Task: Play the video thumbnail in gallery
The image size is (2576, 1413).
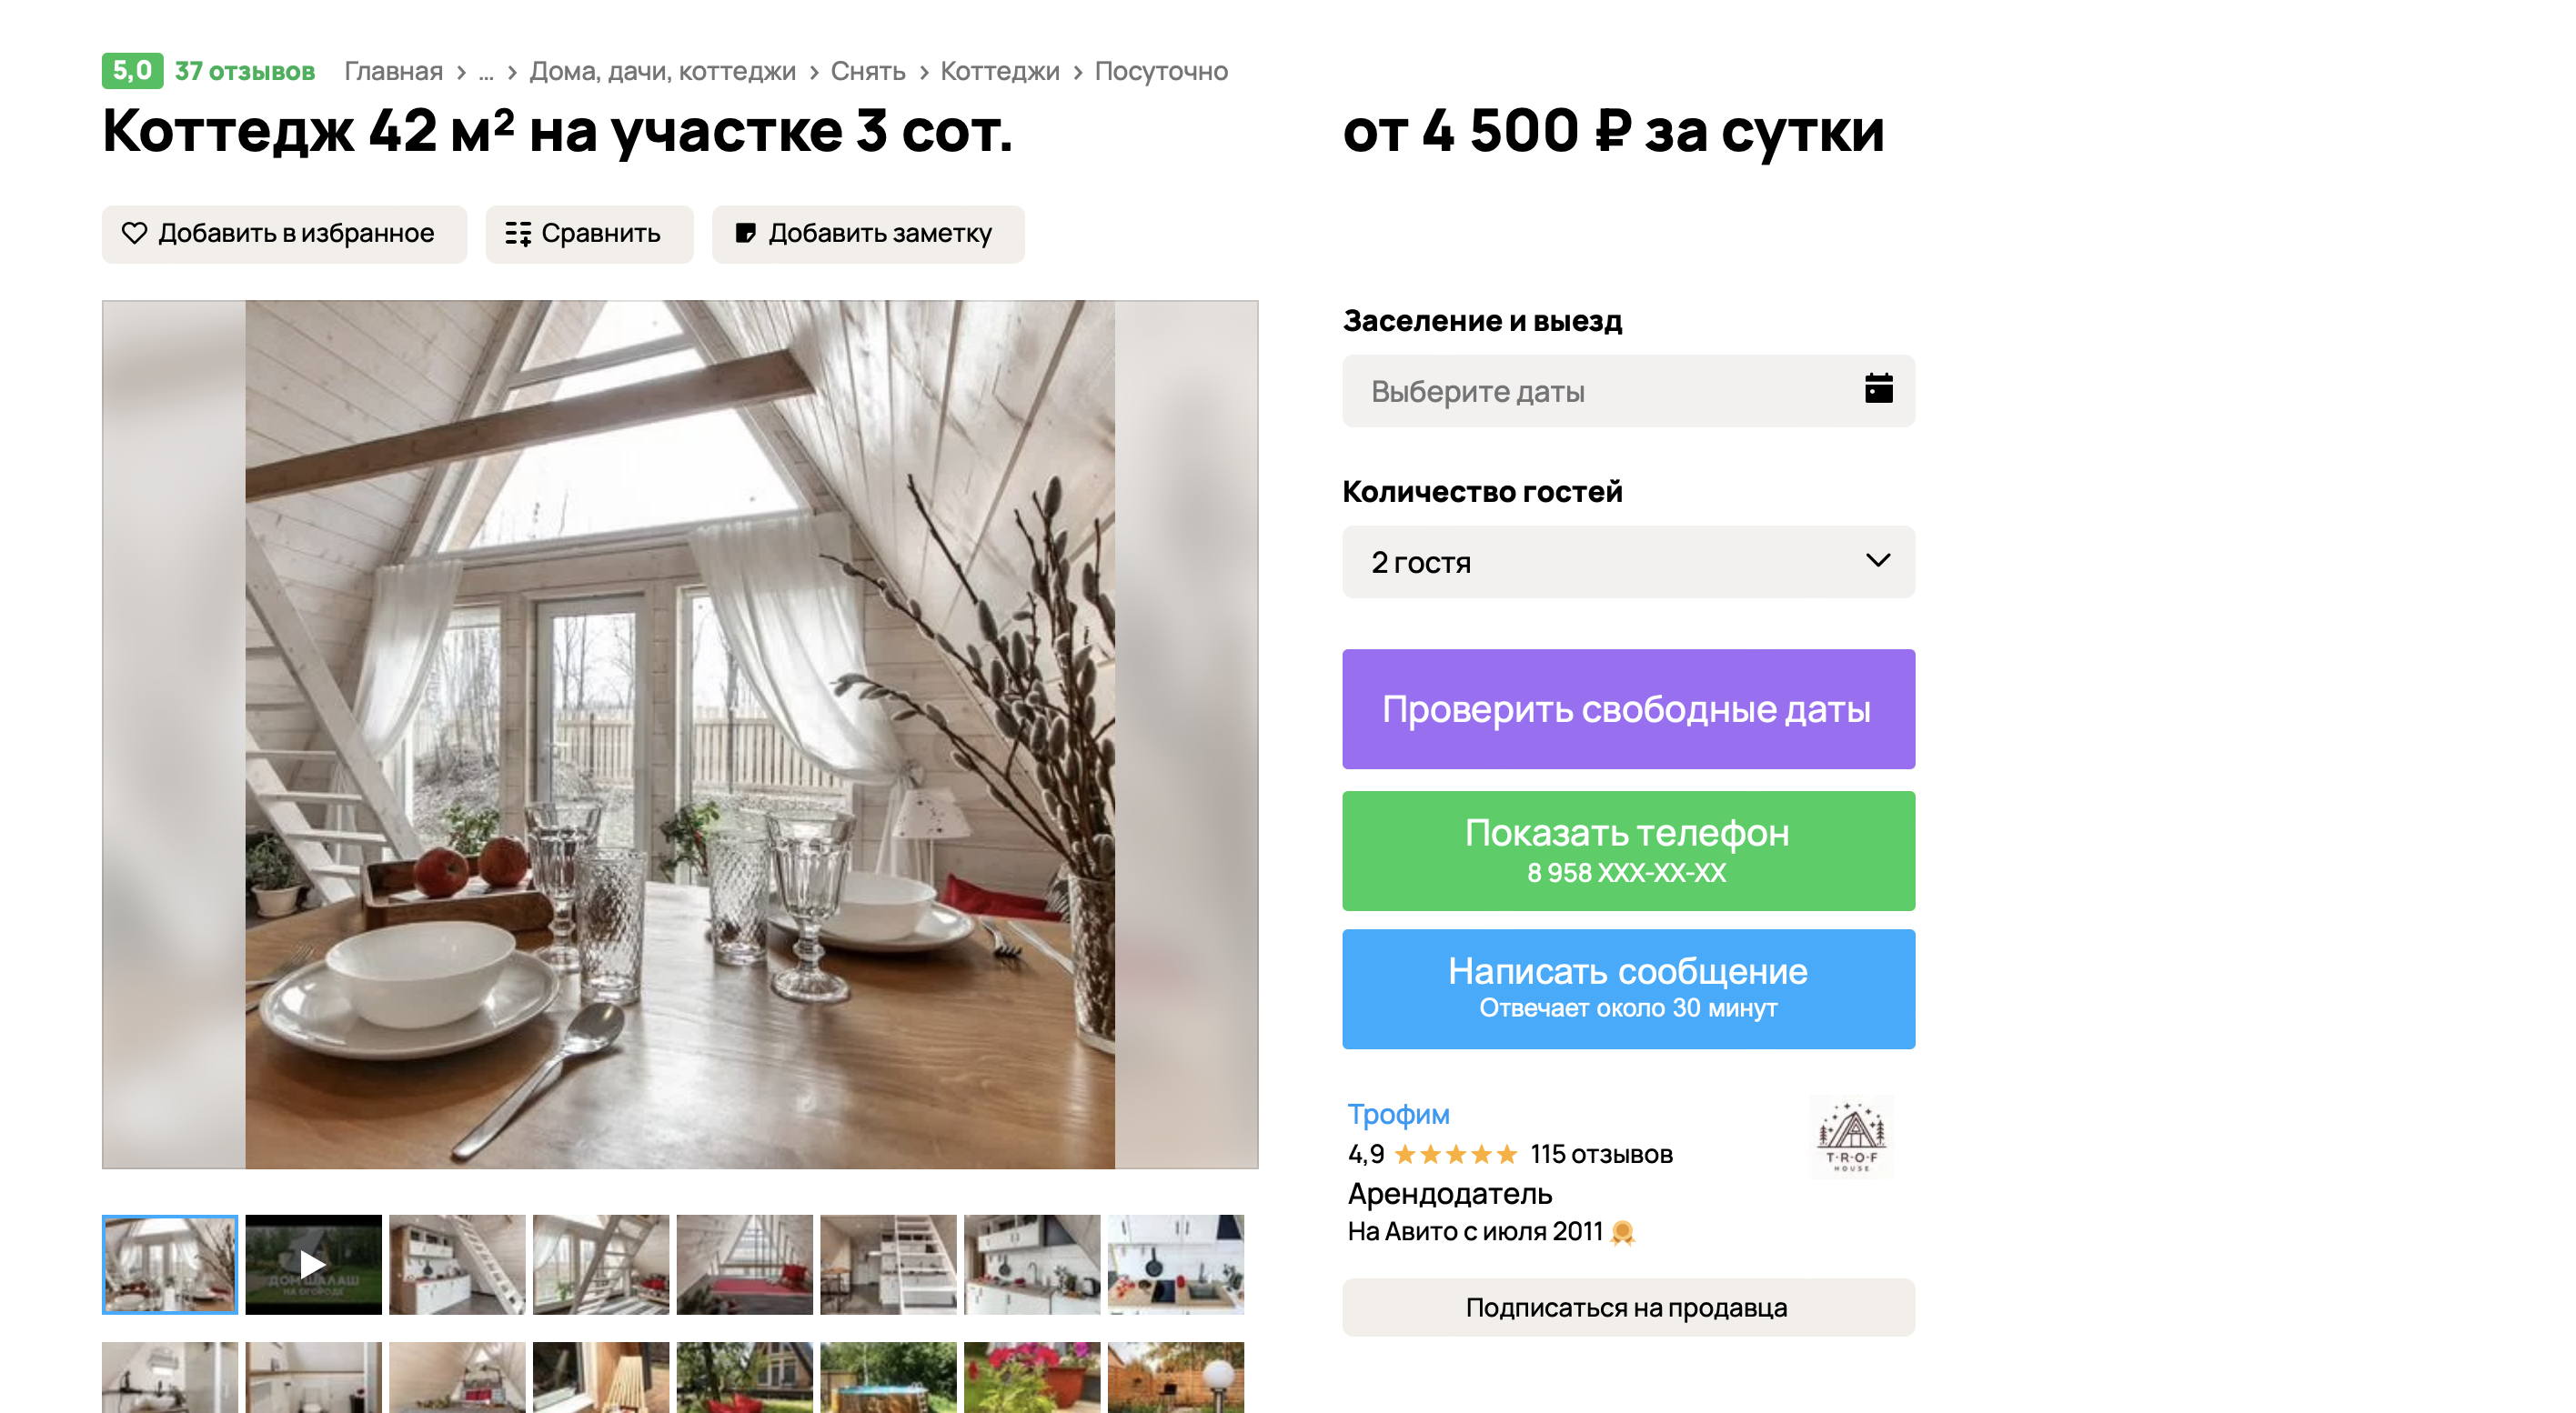Action: click(313, 1264)
